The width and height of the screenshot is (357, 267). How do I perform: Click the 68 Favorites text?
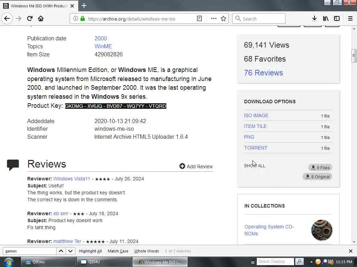[265, 59]
